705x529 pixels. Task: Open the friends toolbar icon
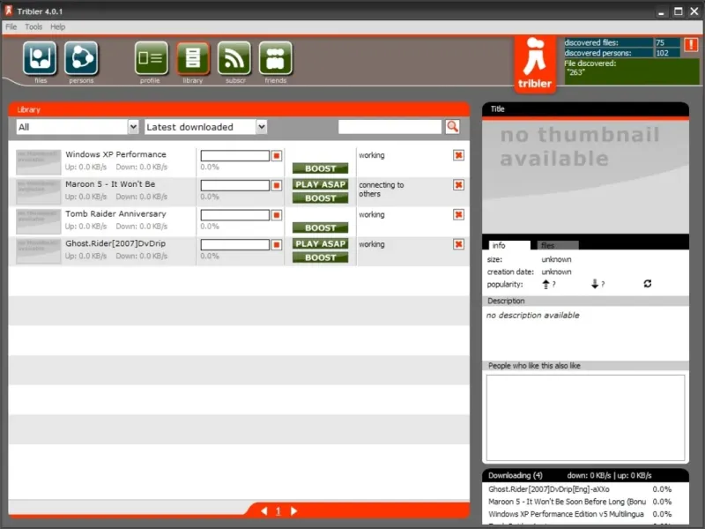(276, 58)
